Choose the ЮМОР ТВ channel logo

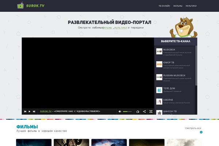(159, 64)
